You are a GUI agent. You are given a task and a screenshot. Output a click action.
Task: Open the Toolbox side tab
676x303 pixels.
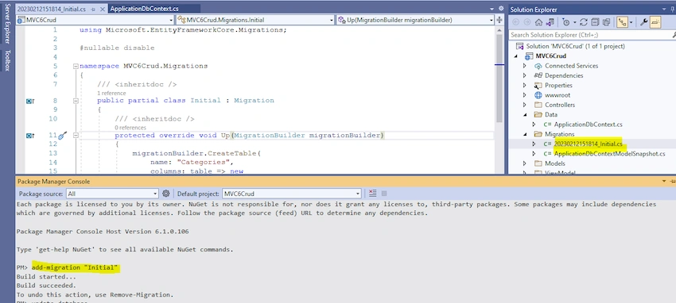[x=7, y=60]
